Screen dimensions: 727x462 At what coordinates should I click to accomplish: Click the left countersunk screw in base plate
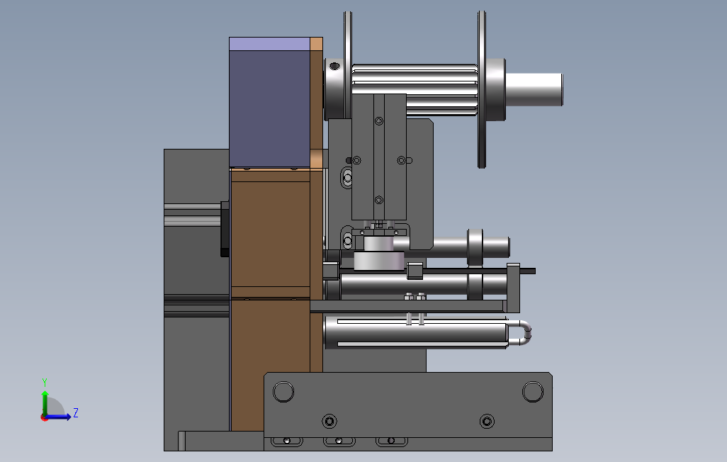[x=329, y=422]
